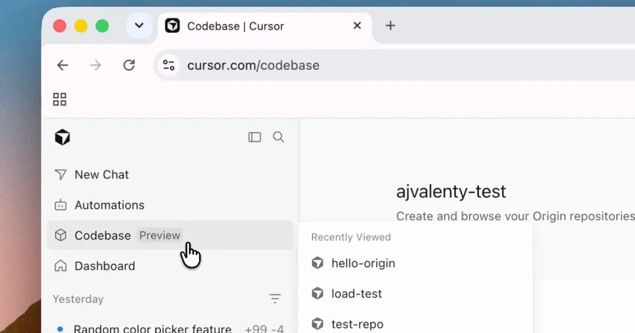Click the Yesterday section label
Image resolution: width=635 pixels, height=333 pixels.
tap(78, 299)
